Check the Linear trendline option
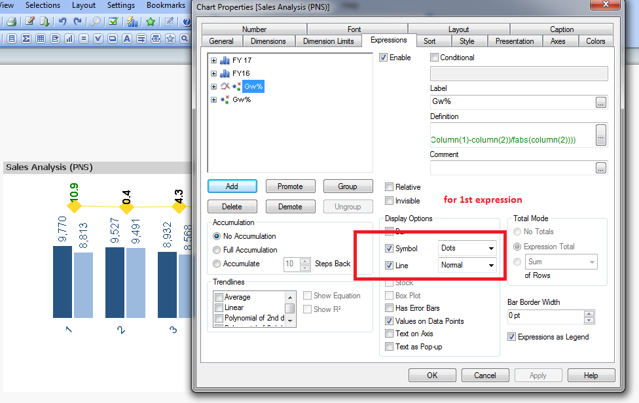The width and height of the screenshot is (639, 403). [x=219, y=307]
